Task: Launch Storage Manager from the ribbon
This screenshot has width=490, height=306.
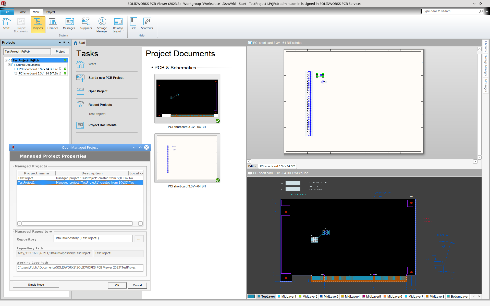Action: pos(102,25)
